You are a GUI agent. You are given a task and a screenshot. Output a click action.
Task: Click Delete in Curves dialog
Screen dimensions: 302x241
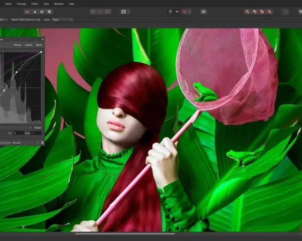tap(29, 45)
